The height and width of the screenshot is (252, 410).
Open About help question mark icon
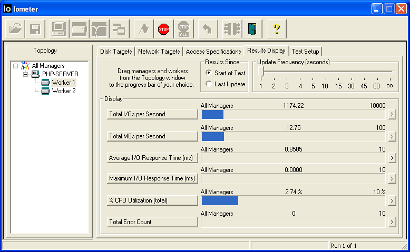coord(276,29)
